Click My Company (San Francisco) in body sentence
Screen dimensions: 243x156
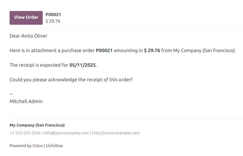point(204,50)
